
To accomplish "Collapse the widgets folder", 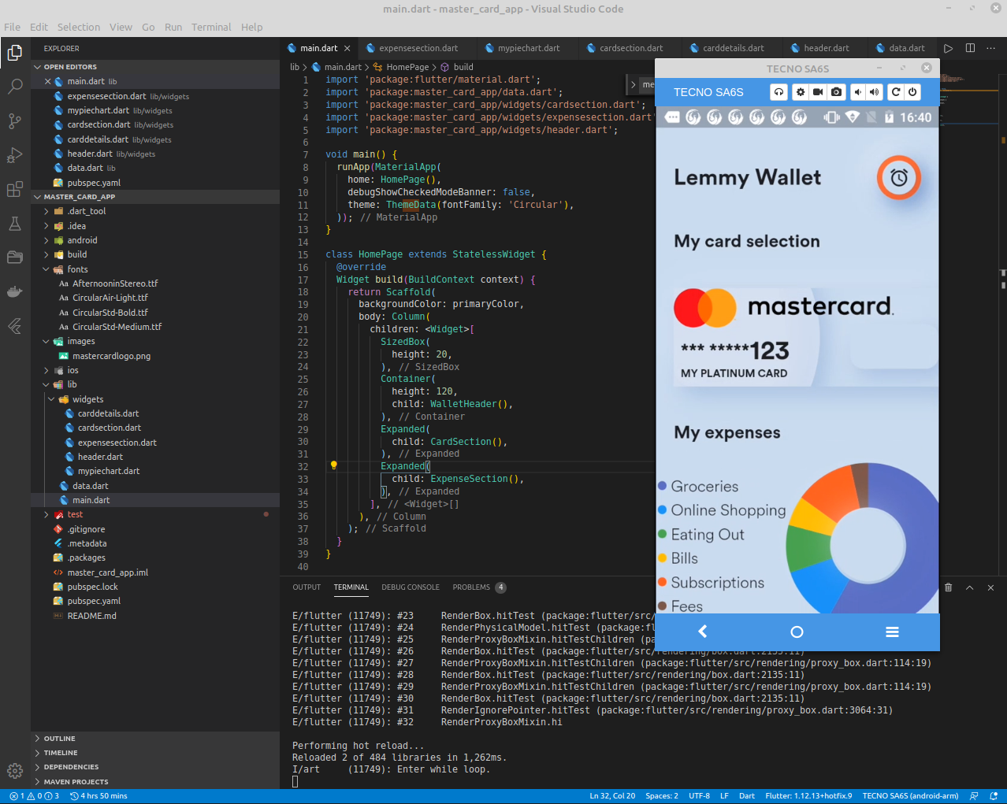I will [x=155, y=399].
